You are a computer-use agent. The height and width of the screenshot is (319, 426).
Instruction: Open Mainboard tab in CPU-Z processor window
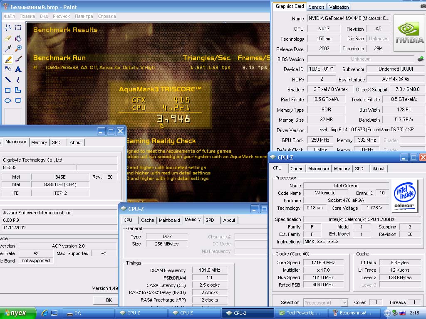(x=319, y=169)
